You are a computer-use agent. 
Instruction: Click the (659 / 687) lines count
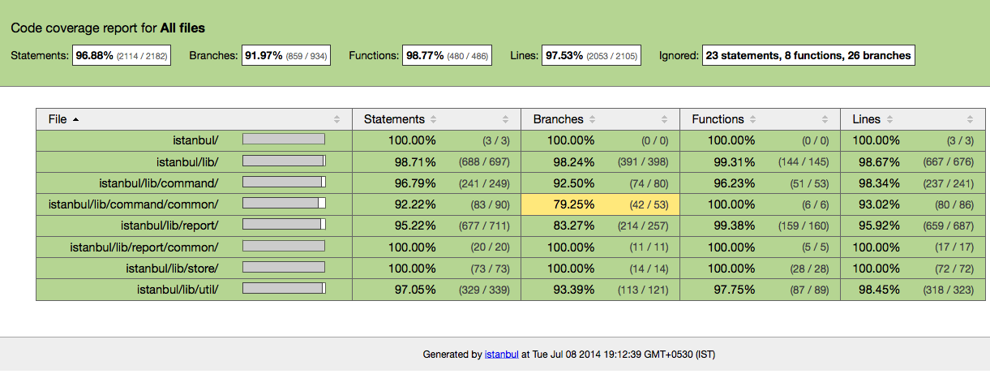(x=949, y=226)
